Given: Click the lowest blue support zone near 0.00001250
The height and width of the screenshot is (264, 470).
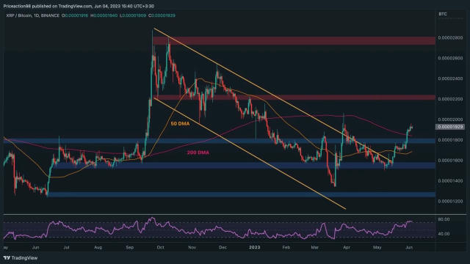Looking at the screenshot, I should [x=242, y=194].
